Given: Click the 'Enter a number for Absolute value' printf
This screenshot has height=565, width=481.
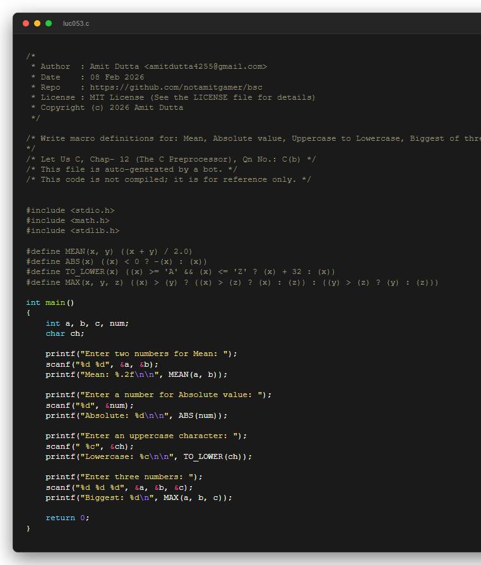Looking at the screenshot, I should coord(158,395).
